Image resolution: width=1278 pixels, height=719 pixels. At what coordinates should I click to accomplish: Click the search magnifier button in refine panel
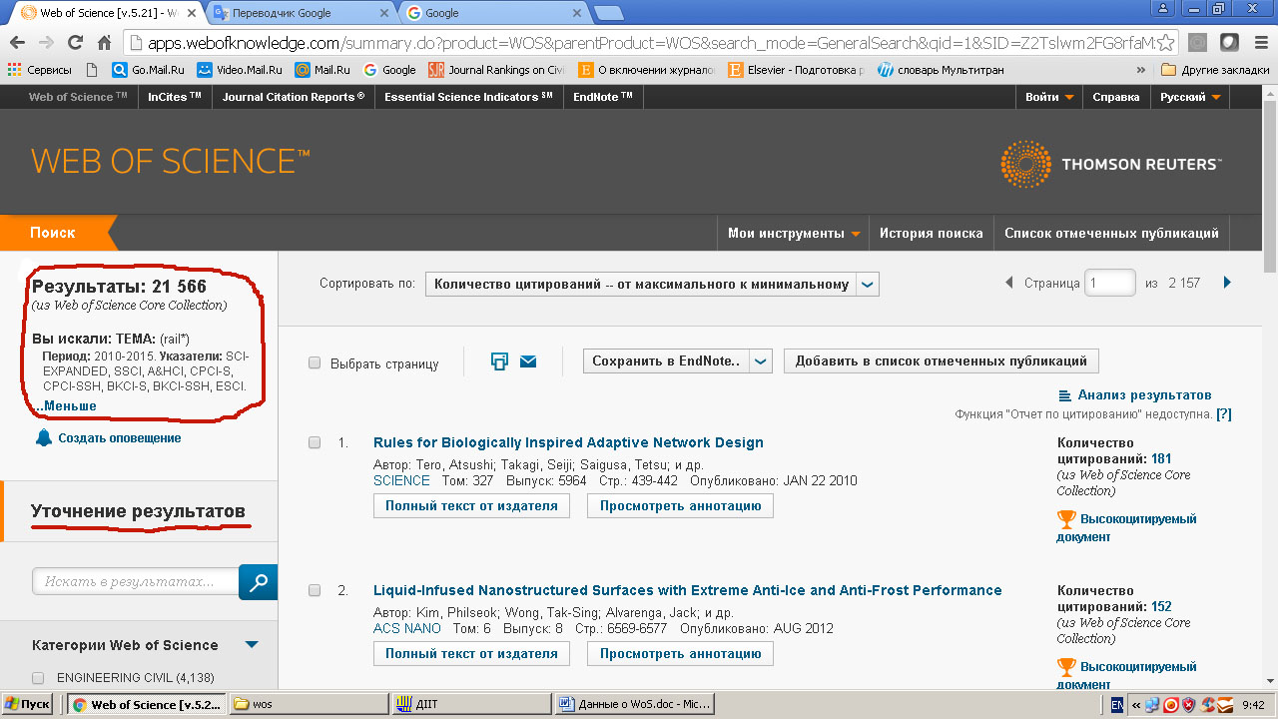259,581
